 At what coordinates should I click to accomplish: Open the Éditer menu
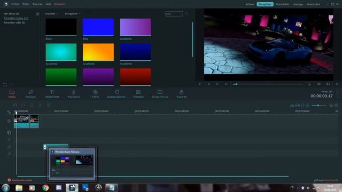click(x=26, y=4)
